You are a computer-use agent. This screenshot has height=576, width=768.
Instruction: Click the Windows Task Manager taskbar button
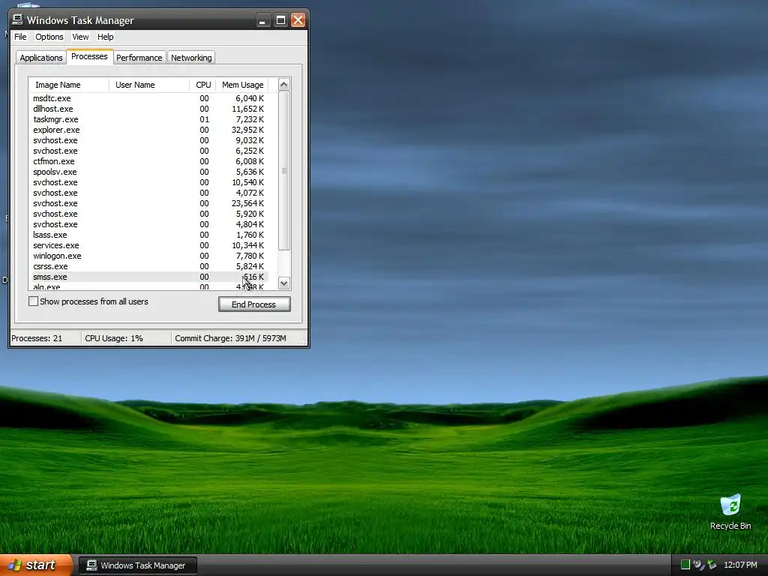pos(138,565)
